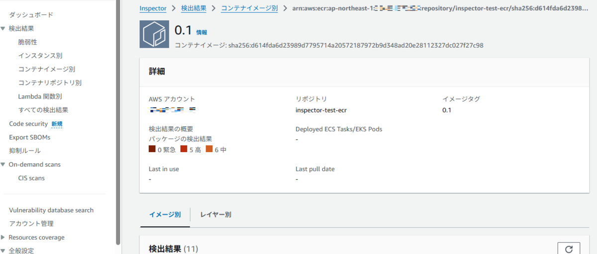Click the 情報 info link

202,32
